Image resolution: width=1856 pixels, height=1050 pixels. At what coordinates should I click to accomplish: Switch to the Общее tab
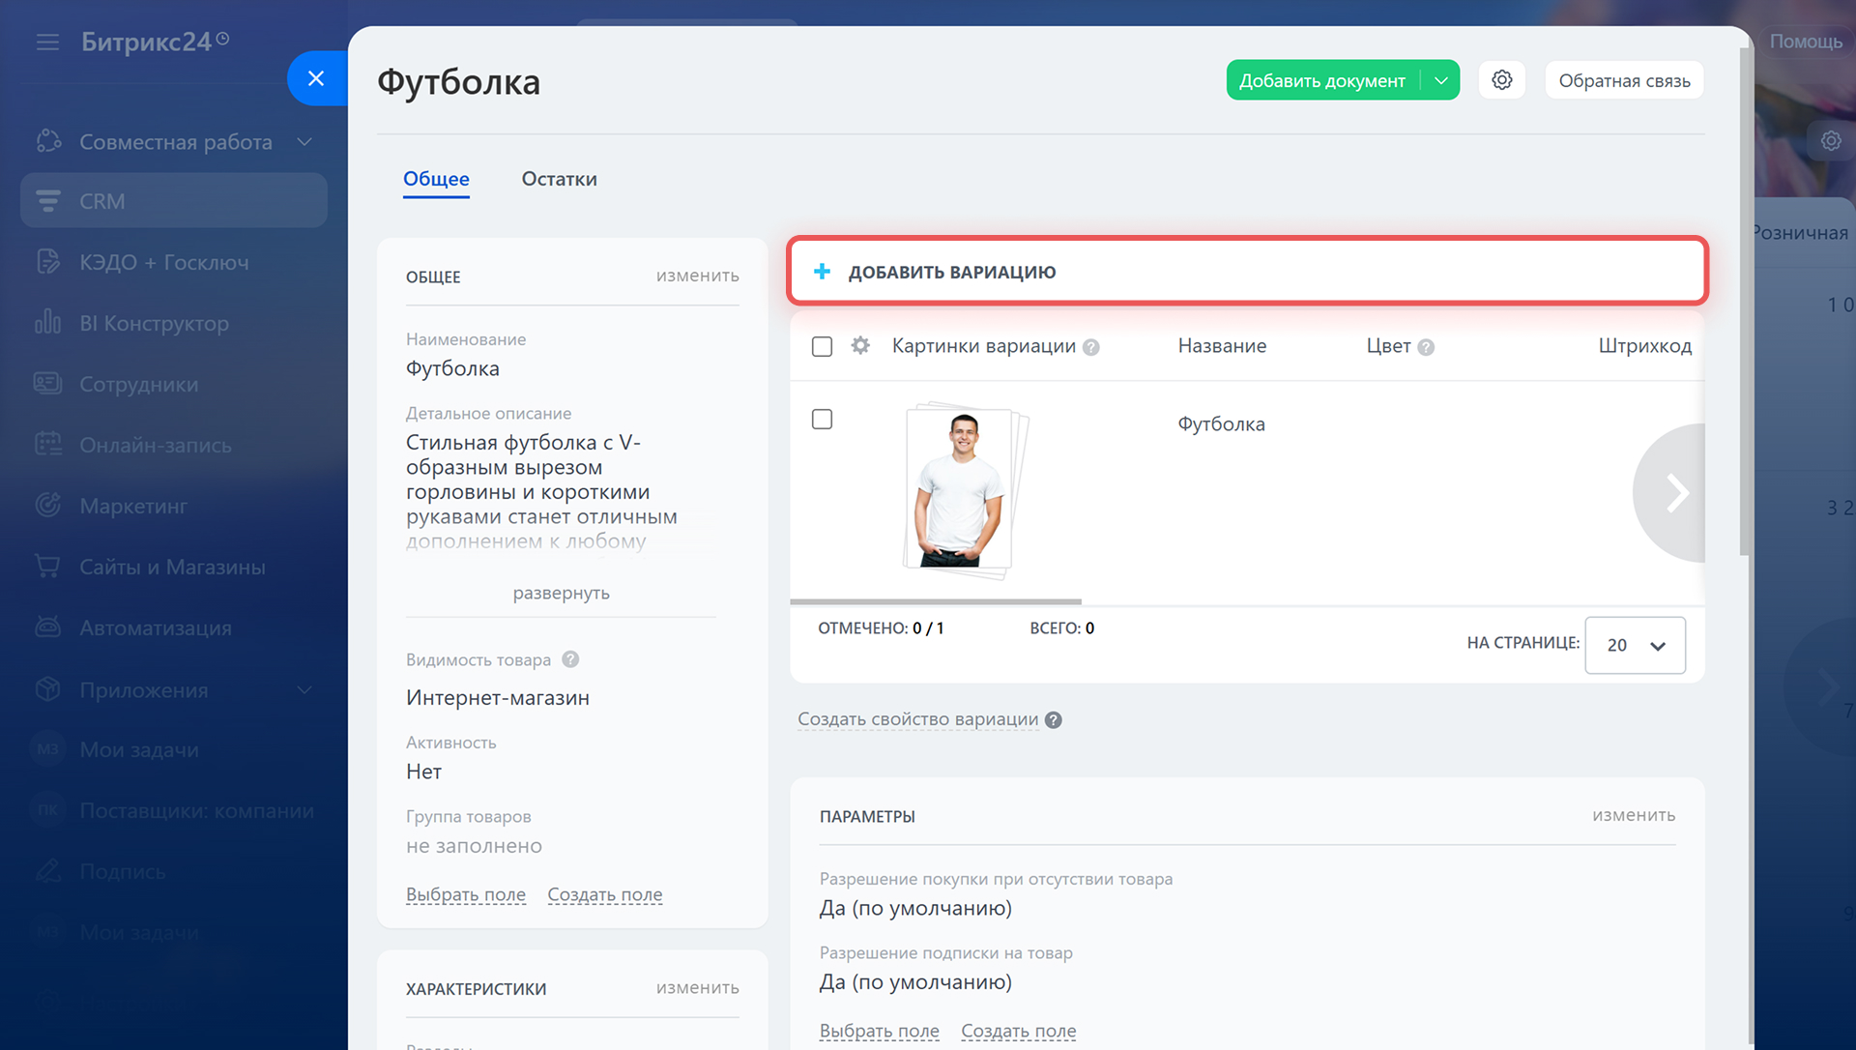(x=436, y=179)
